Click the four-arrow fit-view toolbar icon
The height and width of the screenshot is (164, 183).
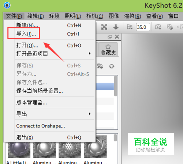[104, 27]
